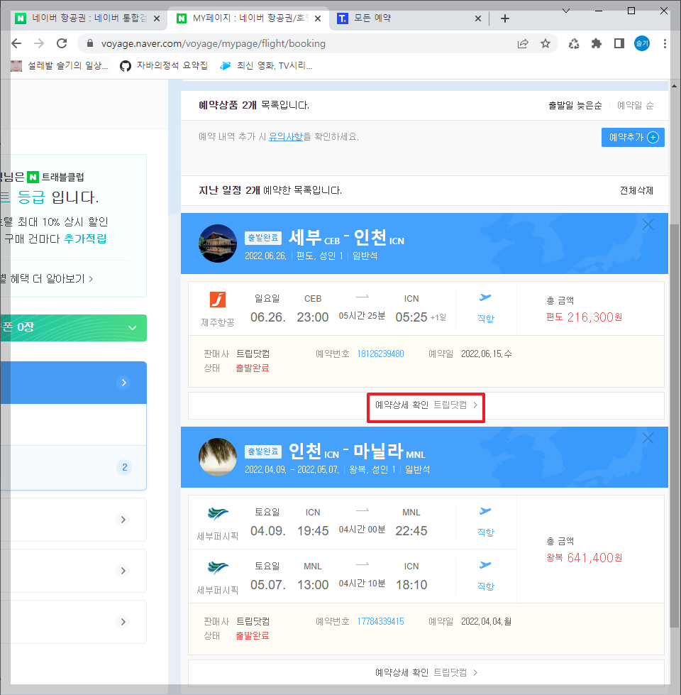Toggle the browser side panel icon

(619, 43)
